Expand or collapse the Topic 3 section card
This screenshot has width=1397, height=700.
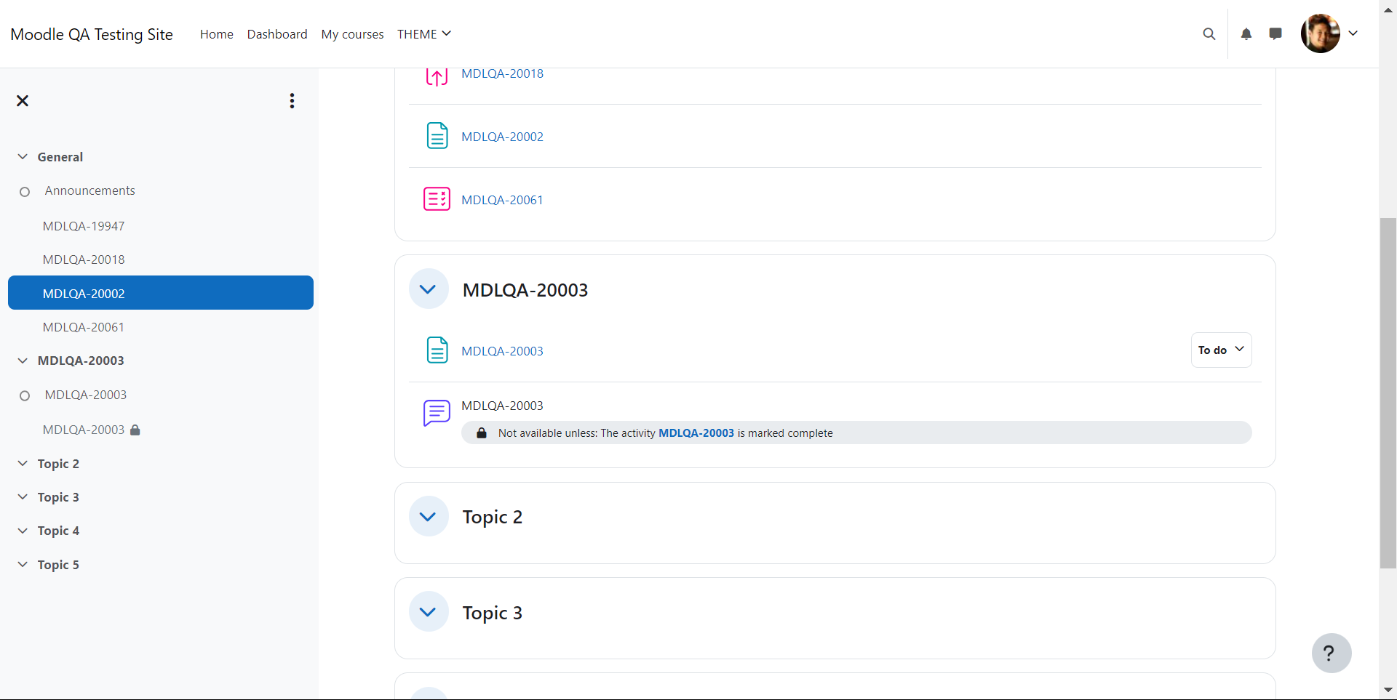429,612
